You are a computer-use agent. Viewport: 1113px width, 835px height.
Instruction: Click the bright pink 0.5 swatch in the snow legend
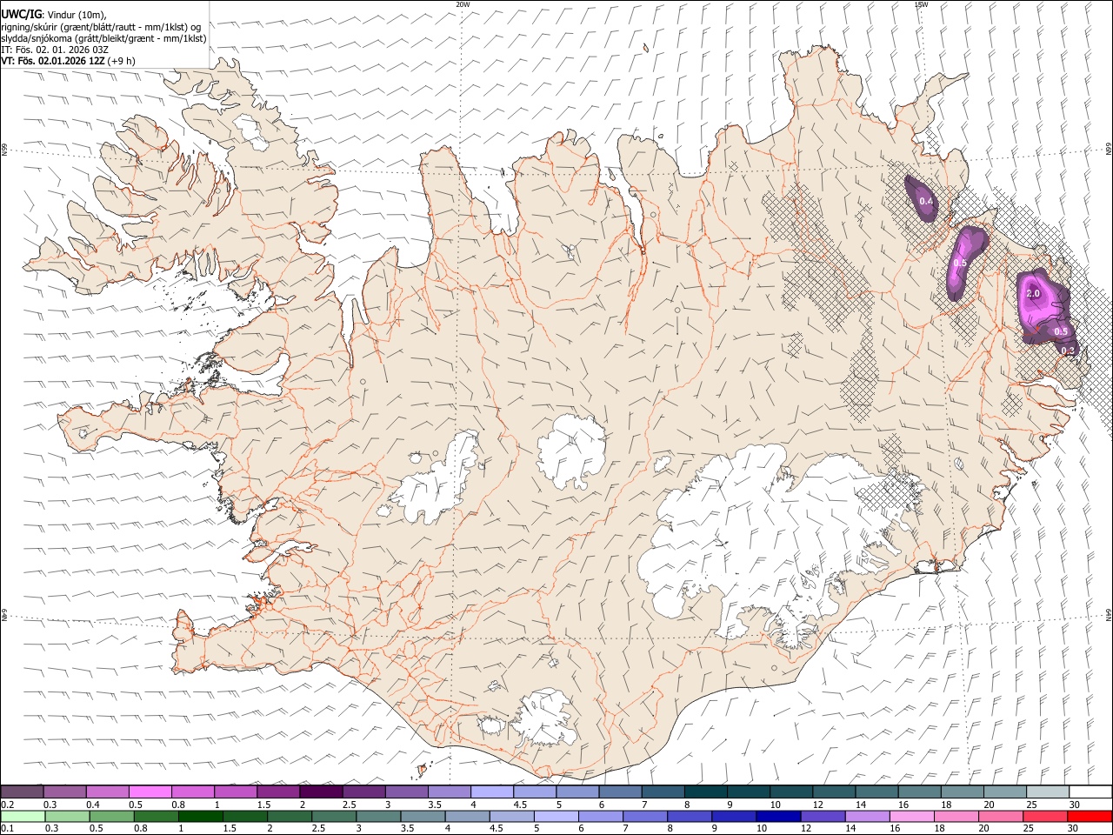[x=150, y=792]
